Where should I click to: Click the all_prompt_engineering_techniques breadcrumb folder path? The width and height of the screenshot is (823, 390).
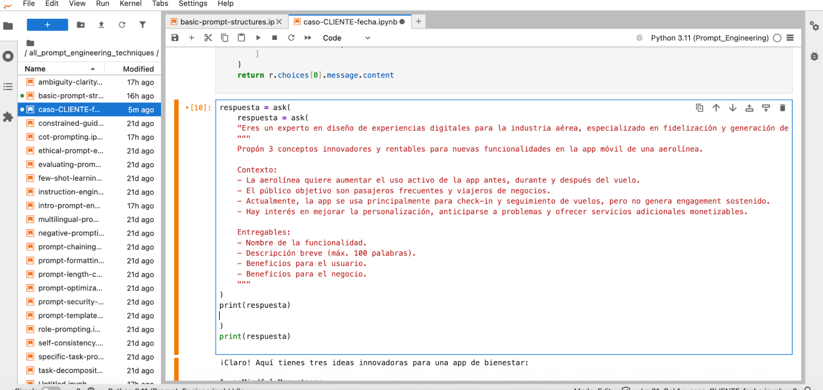pos(91,53)
